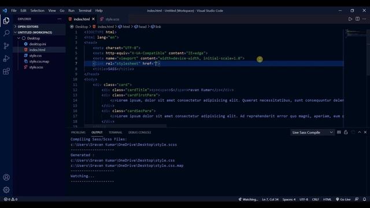370x208 pixels.
Task: Open style.css.map in the explorer
Action: click(x=39, y=61)
